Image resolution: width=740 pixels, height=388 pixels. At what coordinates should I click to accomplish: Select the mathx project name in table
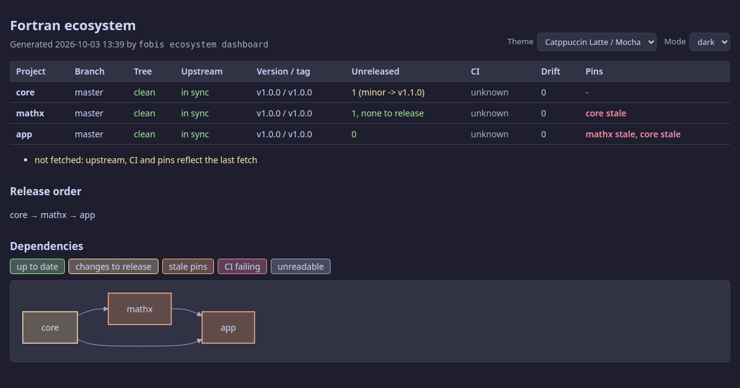(x=30, y=113)
